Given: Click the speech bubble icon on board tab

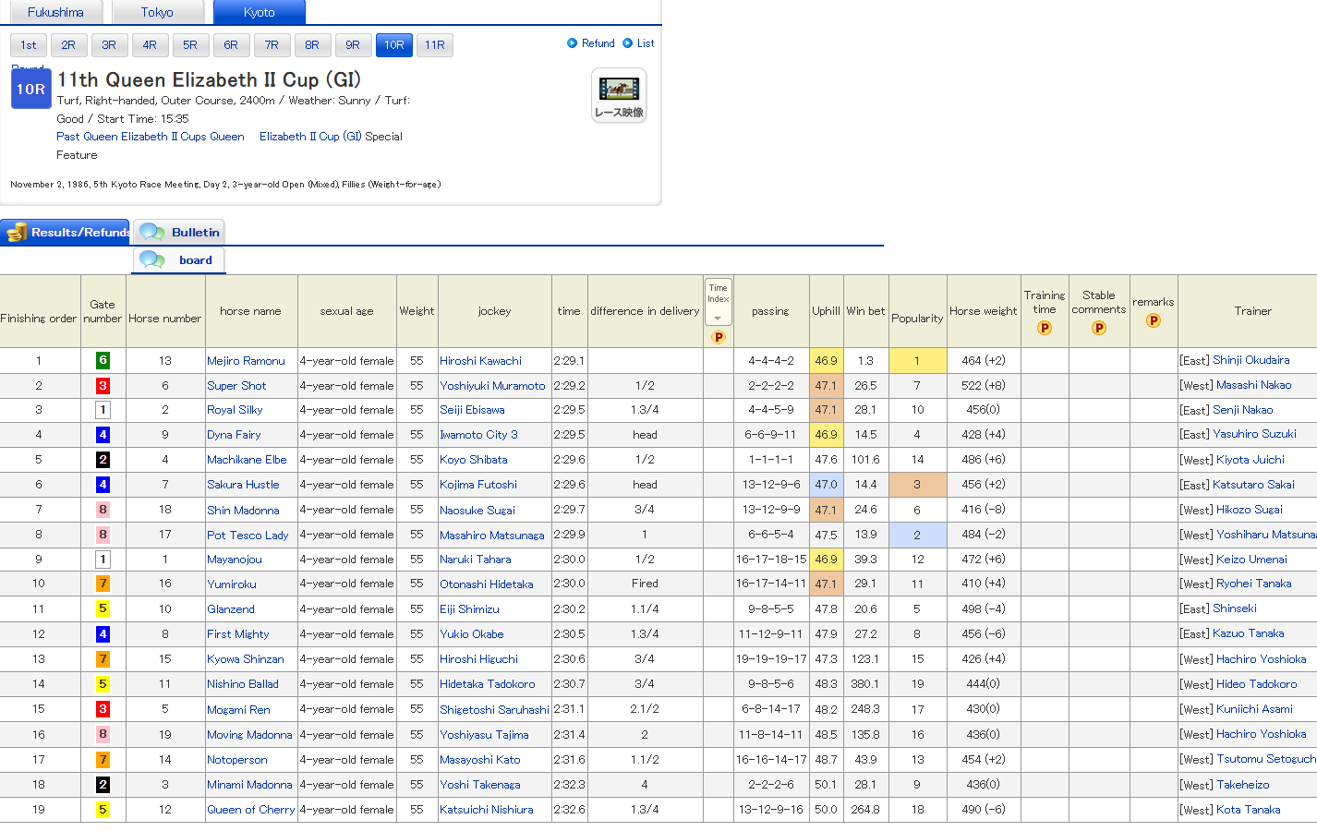Looking at the screenshot, I should point(152,260).
